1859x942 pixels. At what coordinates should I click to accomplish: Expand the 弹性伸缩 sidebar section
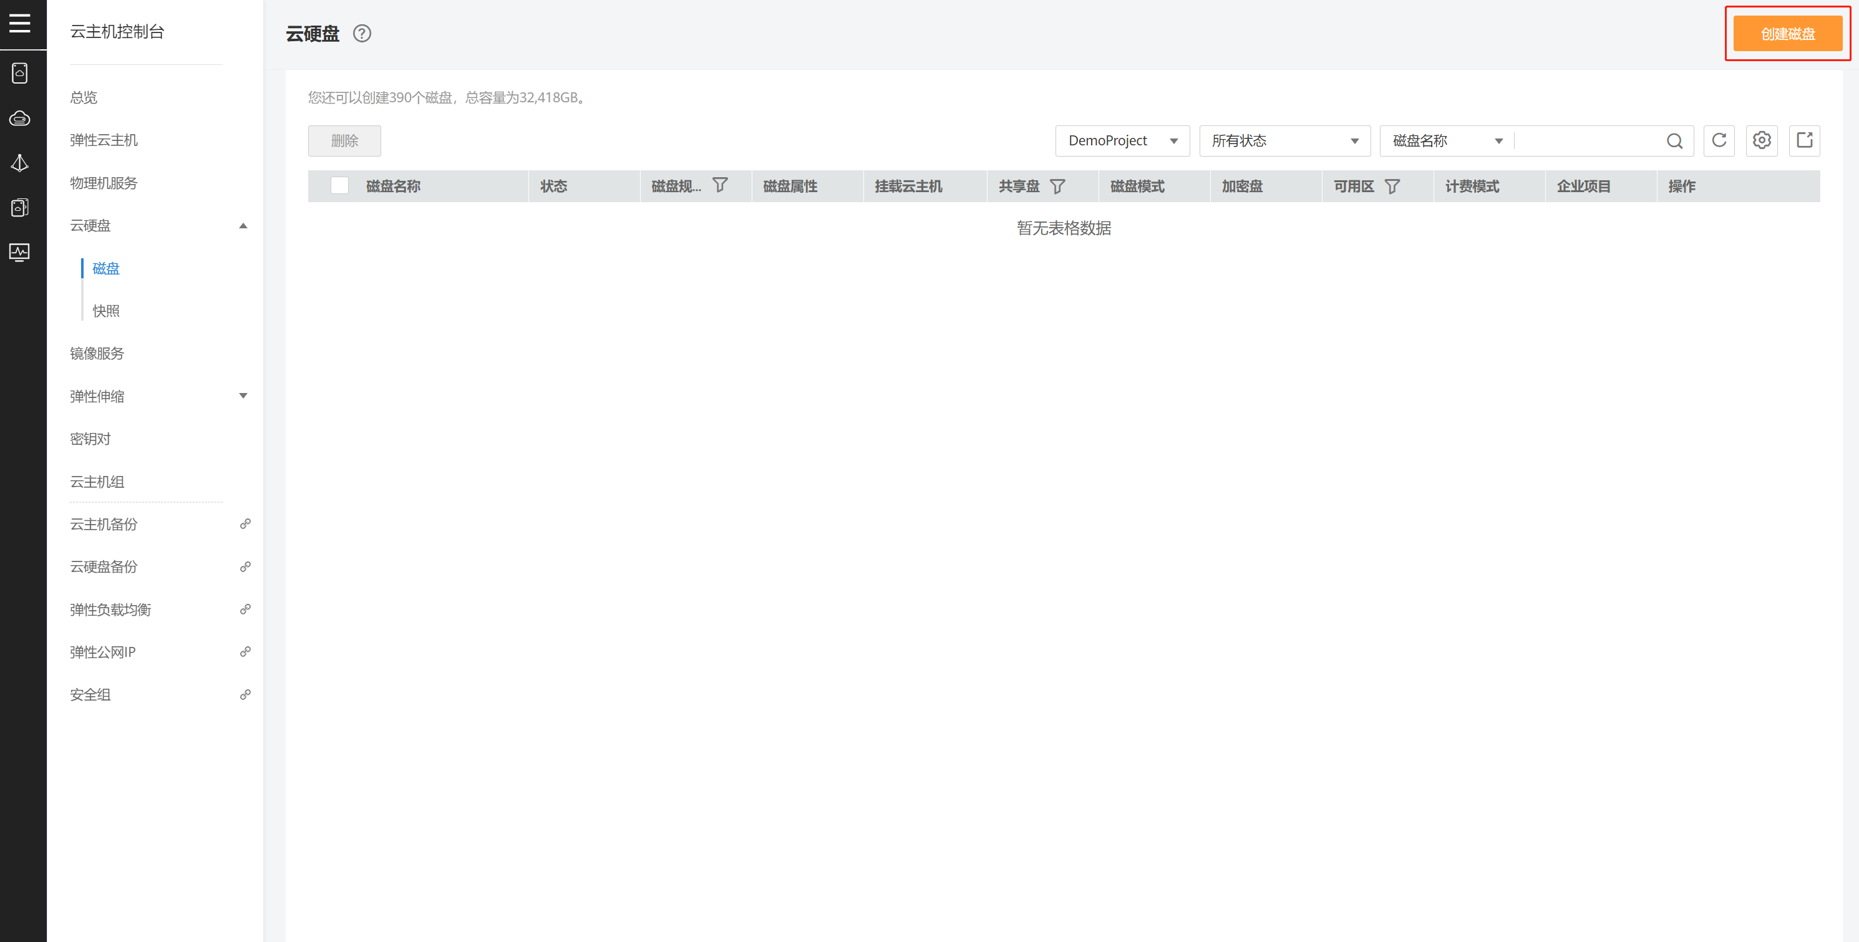click(x=243, y=396)
